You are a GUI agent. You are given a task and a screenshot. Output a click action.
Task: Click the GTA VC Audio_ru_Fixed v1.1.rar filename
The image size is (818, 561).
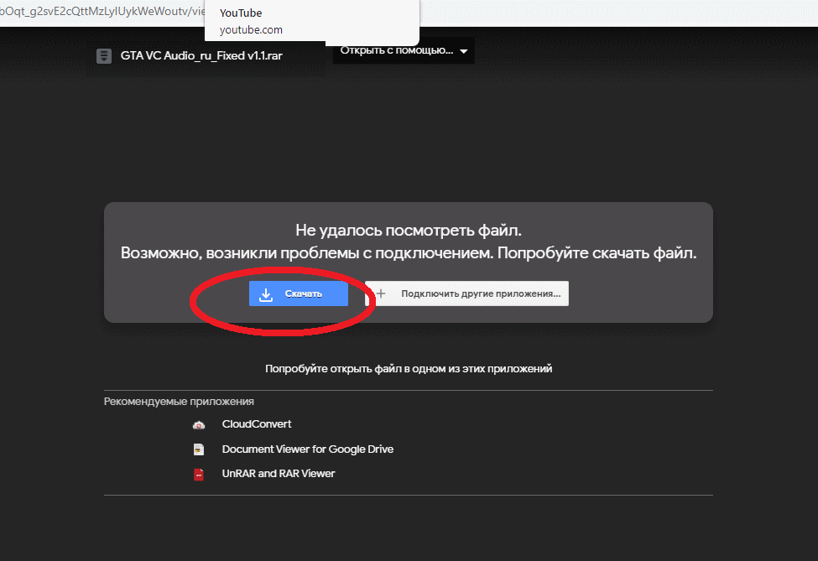pyautogui.click(x=201, y=56)
